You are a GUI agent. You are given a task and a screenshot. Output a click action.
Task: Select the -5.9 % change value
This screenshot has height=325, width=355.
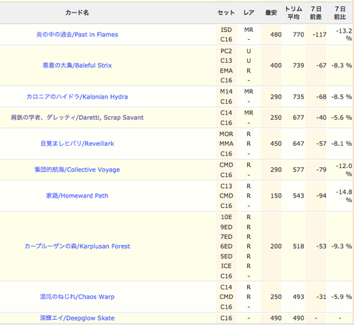342,297
